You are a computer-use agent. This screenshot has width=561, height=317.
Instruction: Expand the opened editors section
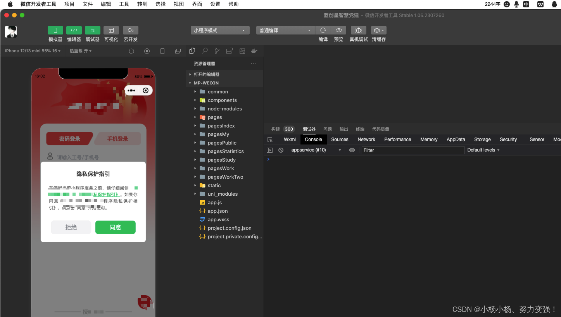point(224,74)
